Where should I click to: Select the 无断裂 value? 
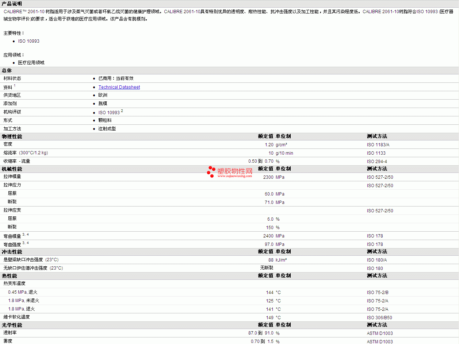[267, 268]
